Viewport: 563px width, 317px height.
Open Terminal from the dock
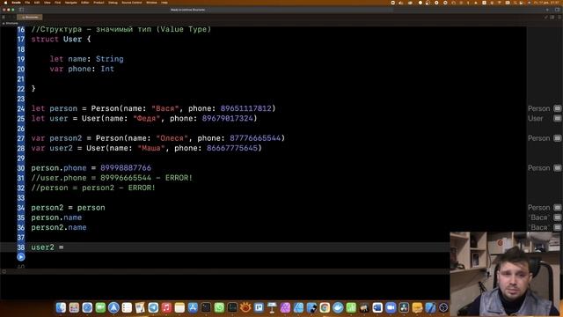coord(206,307)
